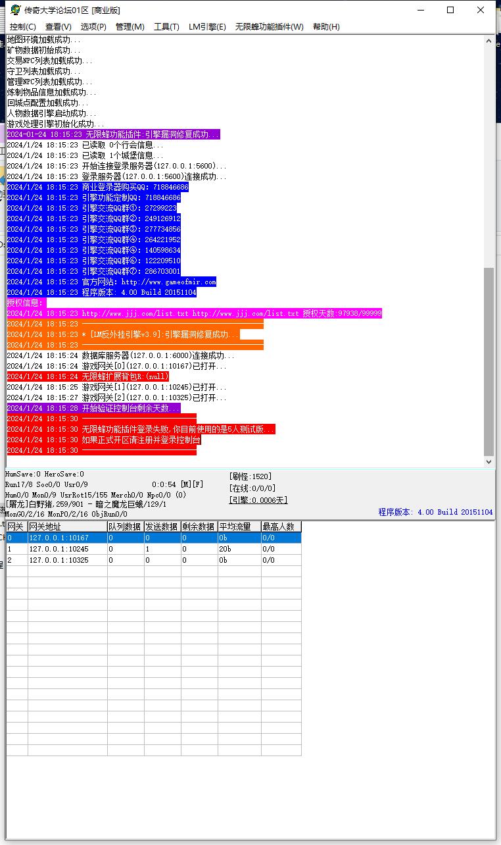The image size is (501, 845).
Task: Click the 地图环境加载成功 log line
Action: (44, 40)
